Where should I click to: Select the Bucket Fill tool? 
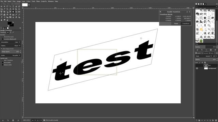coord(10,14)
